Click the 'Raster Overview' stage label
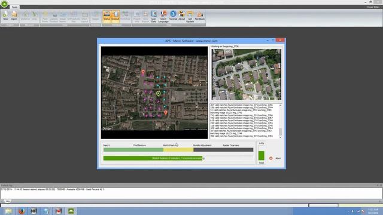This screenshot has height=215, width=383. [x=231, y=145]
